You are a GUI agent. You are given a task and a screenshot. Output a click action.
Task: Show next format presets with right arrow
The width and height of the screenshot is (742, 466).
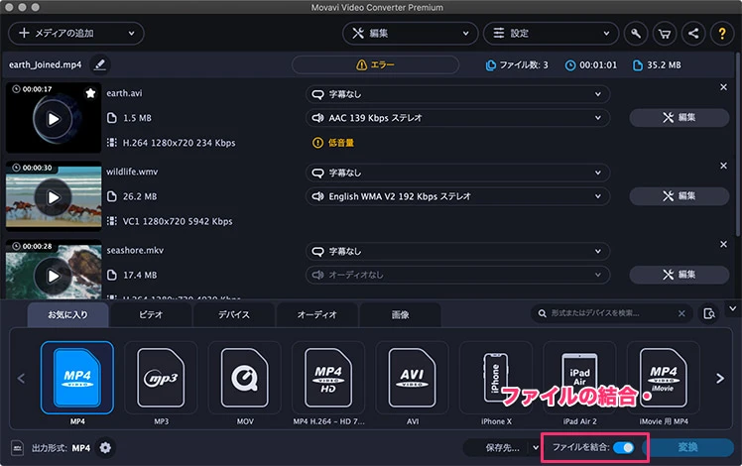[720, 379]
